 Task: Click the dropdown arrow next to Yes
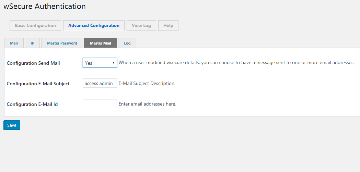pos(113,63)
